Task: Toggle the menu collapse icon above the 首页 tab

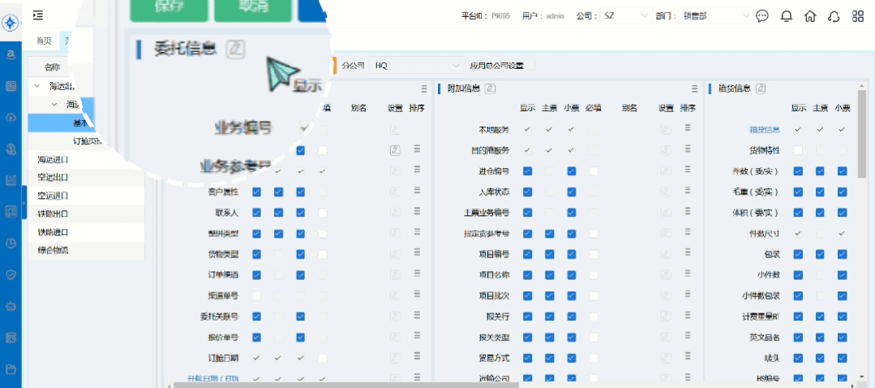Action: tap(38, 15)
